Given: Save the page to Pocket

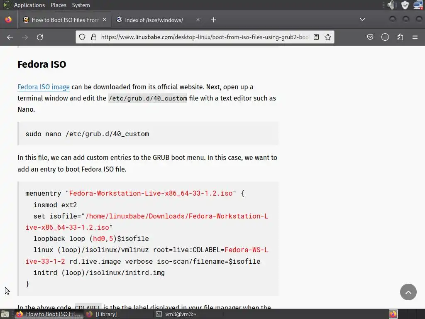Looking at the screenshot, I should click(x=370, y=37).
